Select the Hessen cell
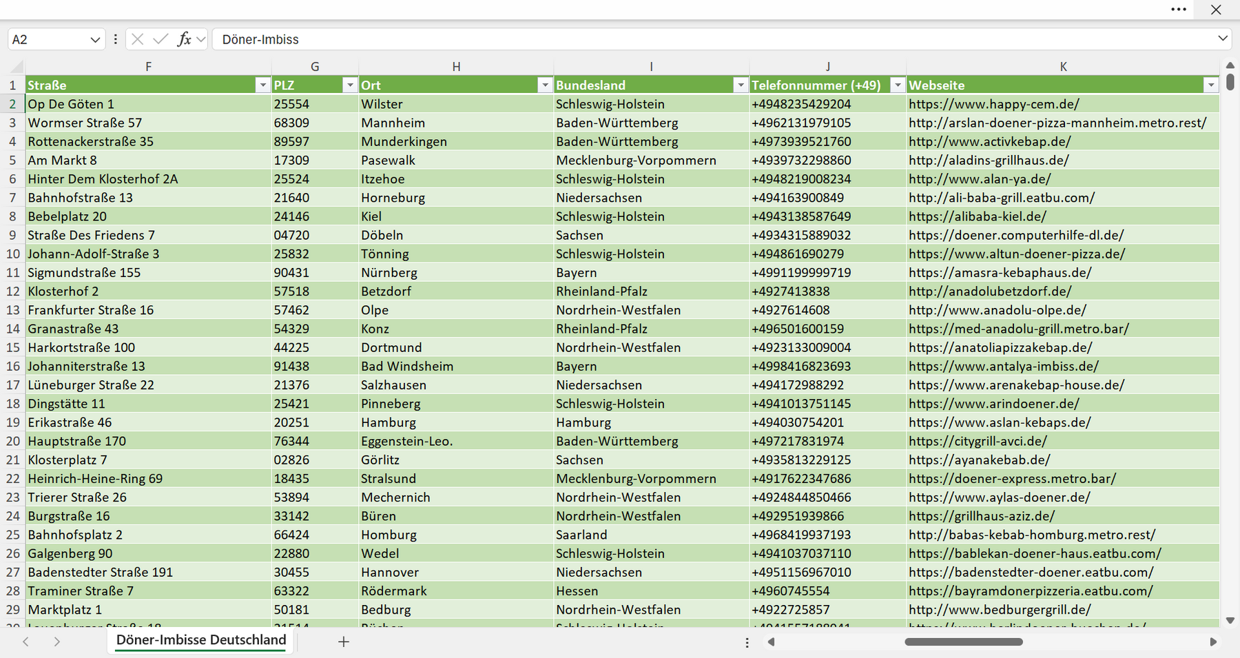Image resolution: width=1240 pixels, height=658 pixels. [651, 591]
